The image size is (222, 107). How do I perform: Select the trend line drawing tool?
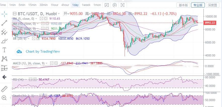(x=4, y=23)
